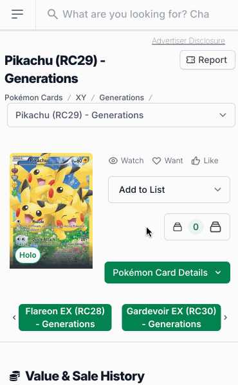
Task: Decrease the collection quantity with the small stack icon
Action: coord(178,227)
